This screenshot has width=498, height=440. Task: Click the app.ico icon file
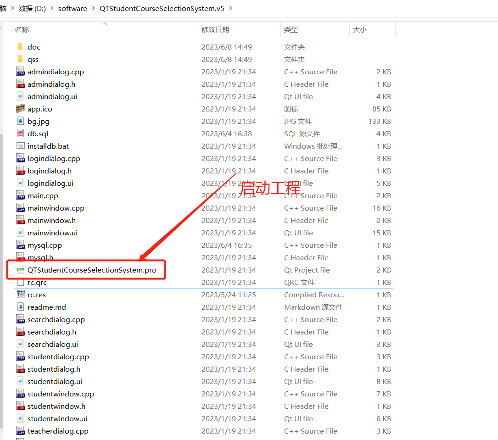pyautogui.click(x=21, y=109)
